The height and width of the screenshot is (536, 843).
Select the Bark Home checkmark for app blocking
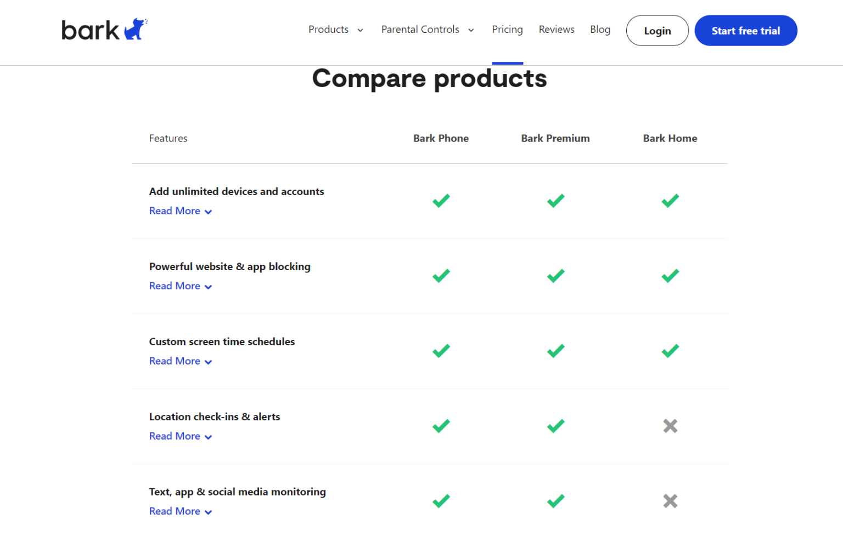(670, 276)
